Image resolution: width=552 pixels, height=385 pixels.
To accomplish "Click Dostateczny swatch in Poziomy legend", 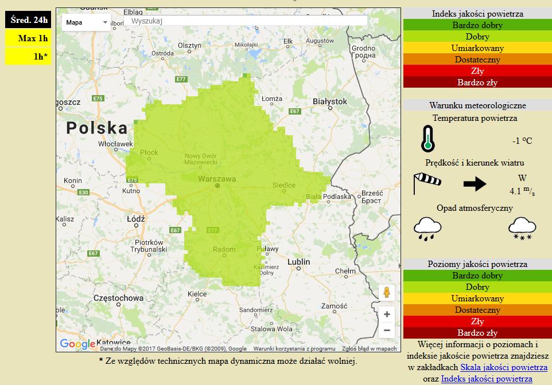I will tap(477, 310).
